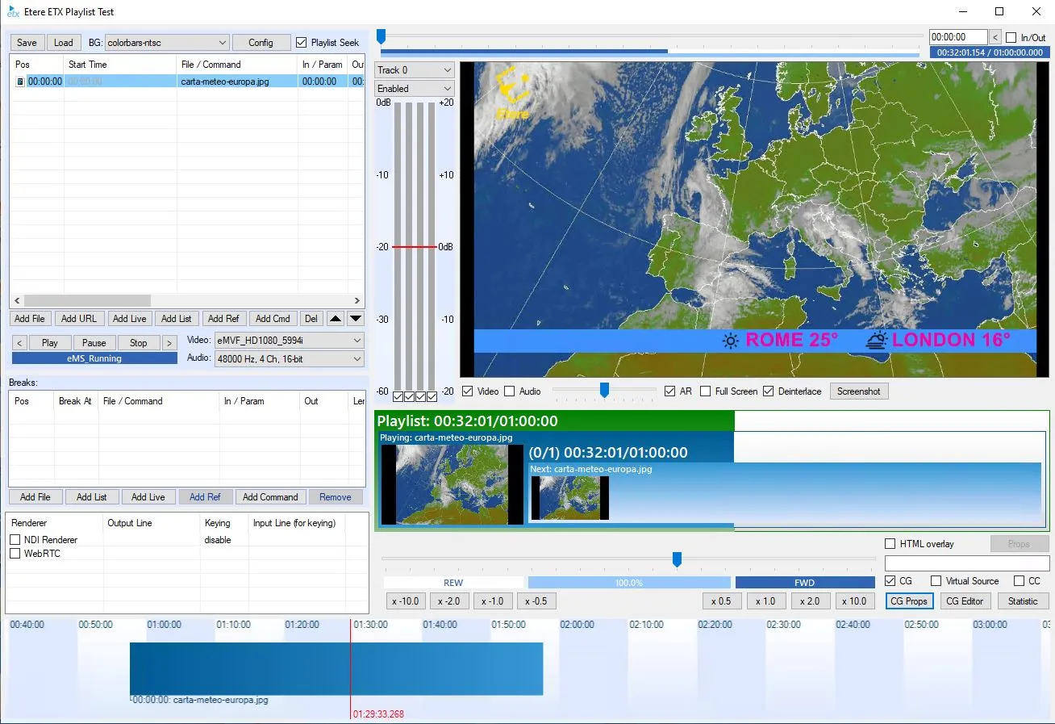1055x724 pixels.
Task: Click the scroll-left arrow of playlist scrollbar
Action: [x=17, y=300]
